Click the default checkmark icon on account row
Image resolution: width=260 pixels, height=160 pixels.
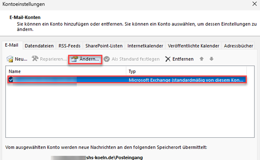click(x=11, y=80)
